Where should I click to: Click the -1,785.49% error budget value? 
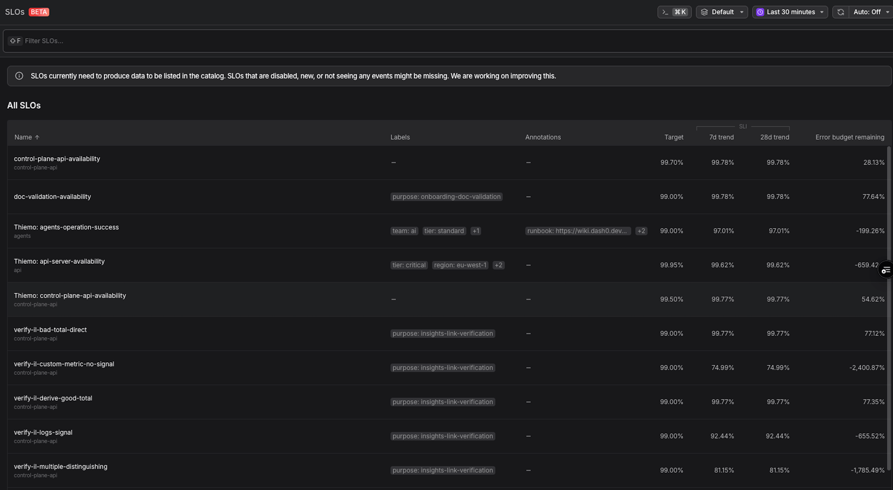(x=867, y=470)
